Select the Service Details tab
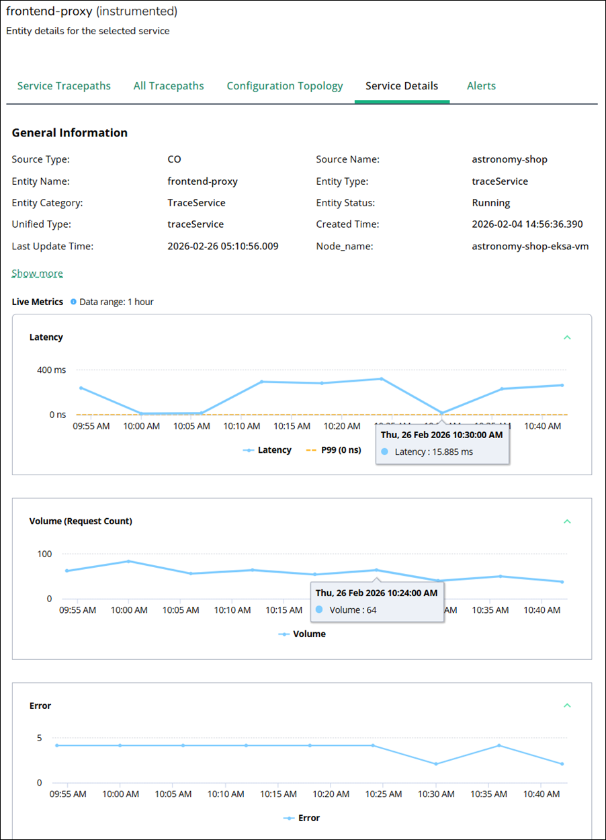606x840 pixels. [402, 86]
